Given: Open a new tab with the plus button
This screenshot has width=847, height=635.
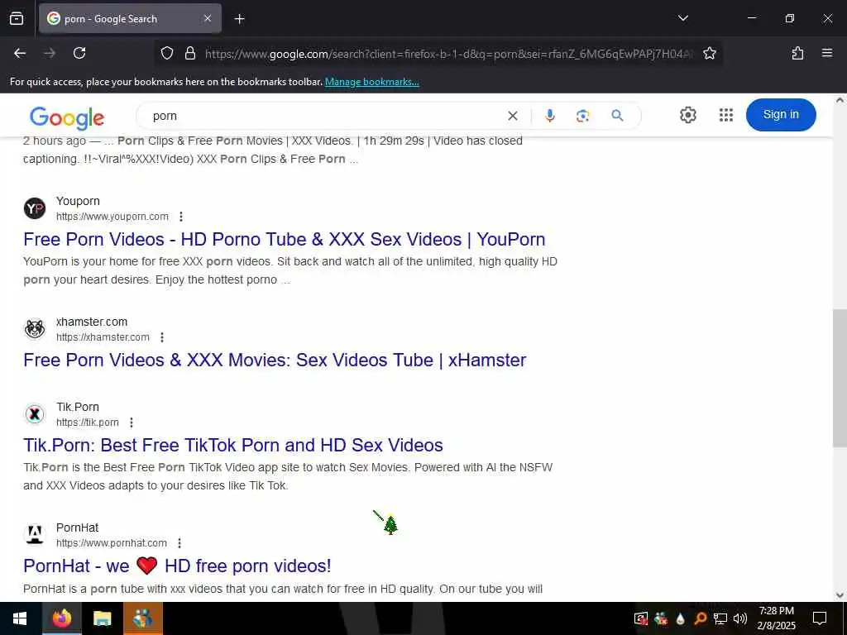Looking at the screenshot, I should pyautogui.click(x=239, y=19).
